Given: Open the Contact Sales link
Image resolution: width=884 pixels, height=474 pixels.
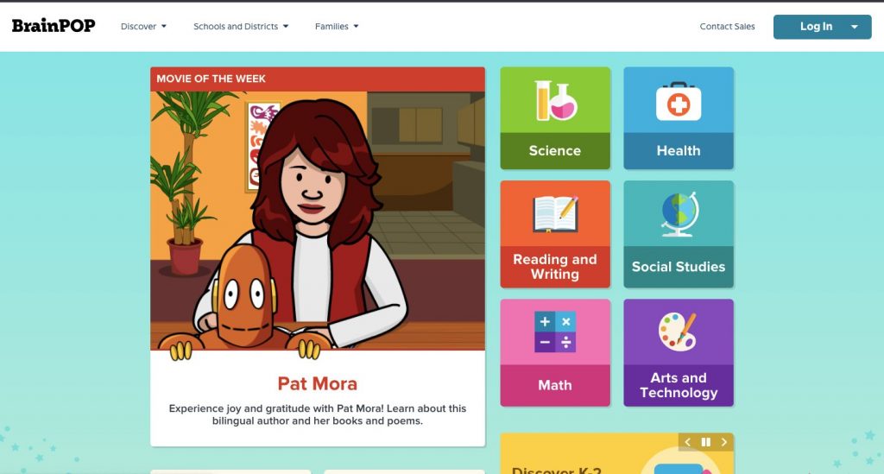Looking at the screenshot, I should click(x=727, y=27).
